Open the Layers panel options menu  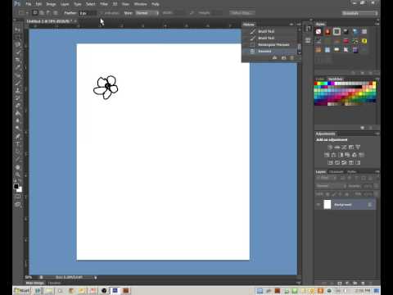tap(377, 172)
